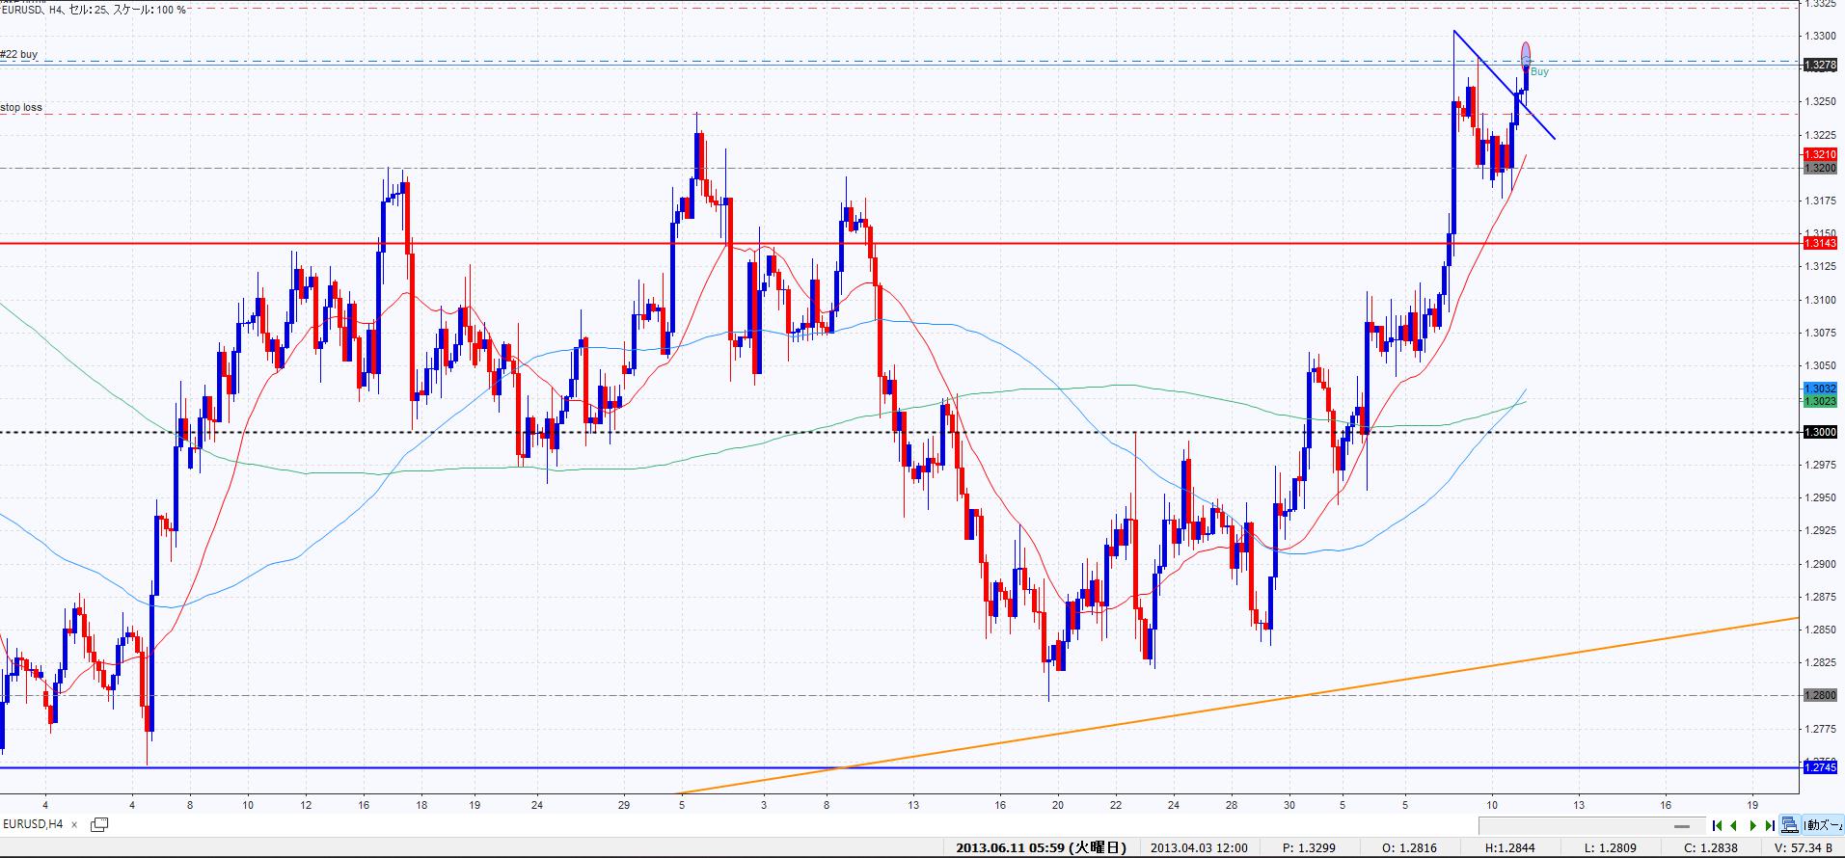Click the horizontal chart scrollbar thumb

(x=1682, y=826)
